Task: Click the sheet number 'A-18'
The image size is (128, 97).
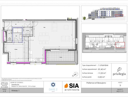Action: tap(4, 91)
